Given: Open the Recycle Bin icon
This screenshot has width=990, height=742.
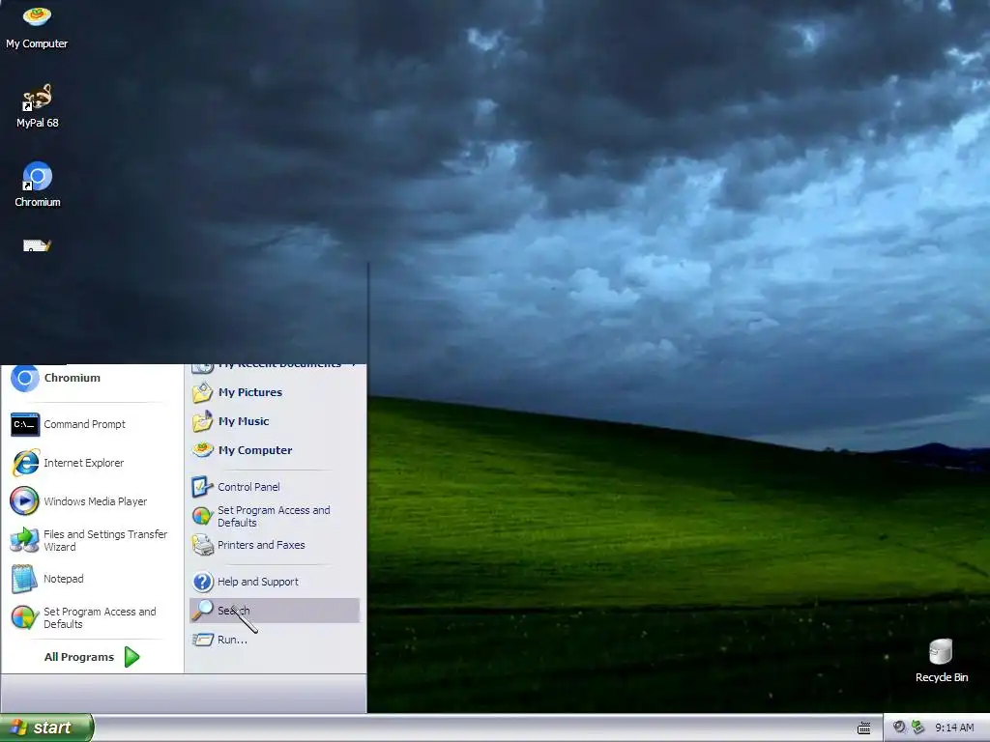Looking at the screenshot, I should coord(941,652).
